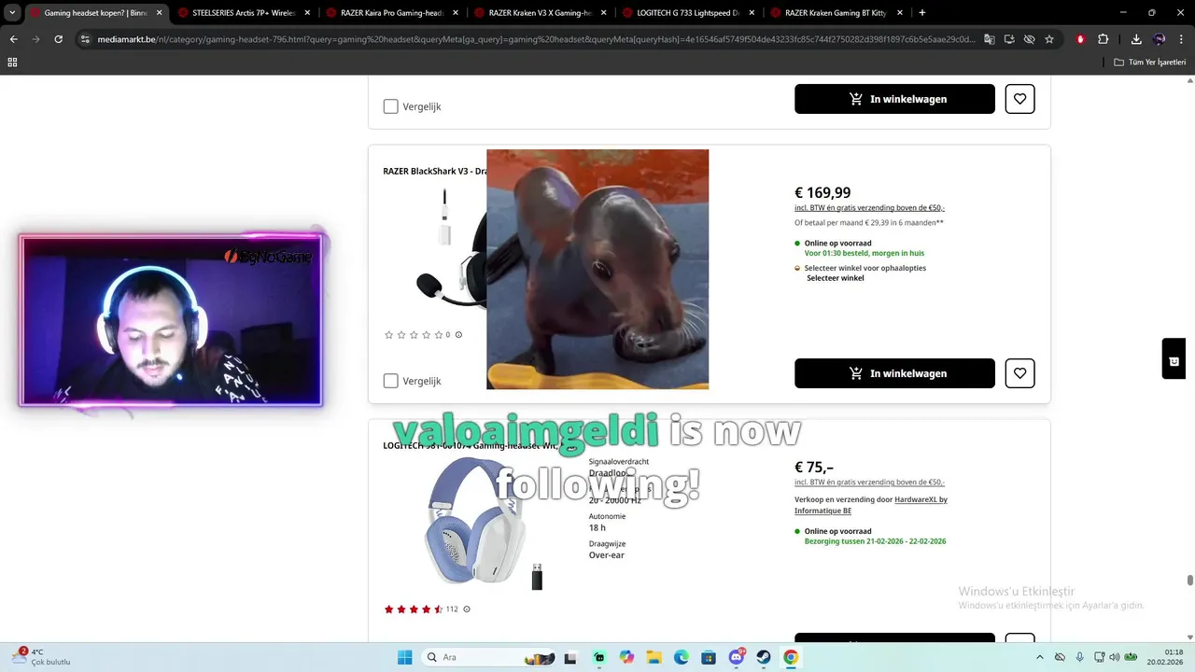Click the Over-ear Draagwijze value
Screen dimensions: 1195x672
pyautogui.click(x=607, y=555)
